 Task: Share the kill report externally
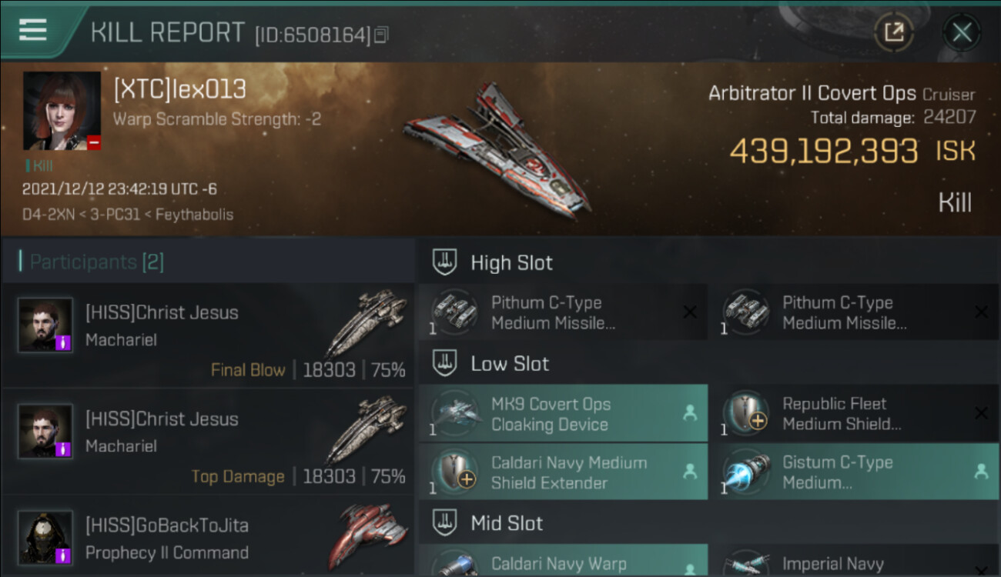[x=893, y=32]
